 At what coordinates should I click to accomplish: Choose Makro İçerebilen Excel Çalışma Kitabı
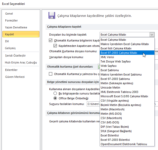coord(127,44)
